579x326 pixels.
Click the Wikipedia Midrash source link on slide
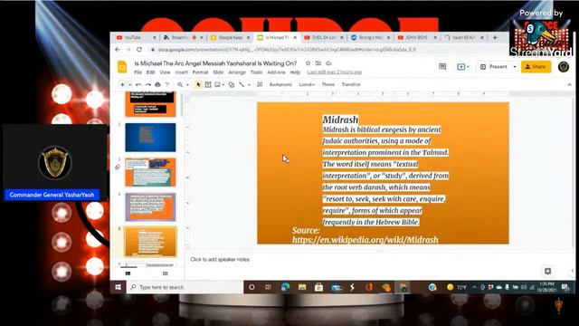click(365, 240)
